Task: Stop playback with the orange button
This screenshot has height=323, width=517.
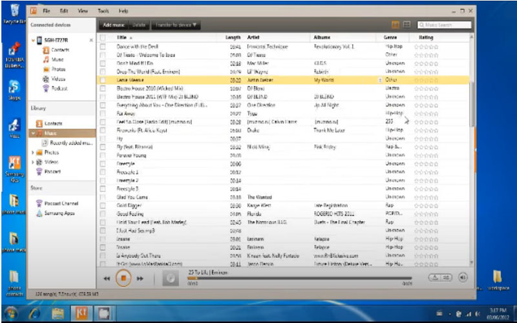Action: point(123,278)
